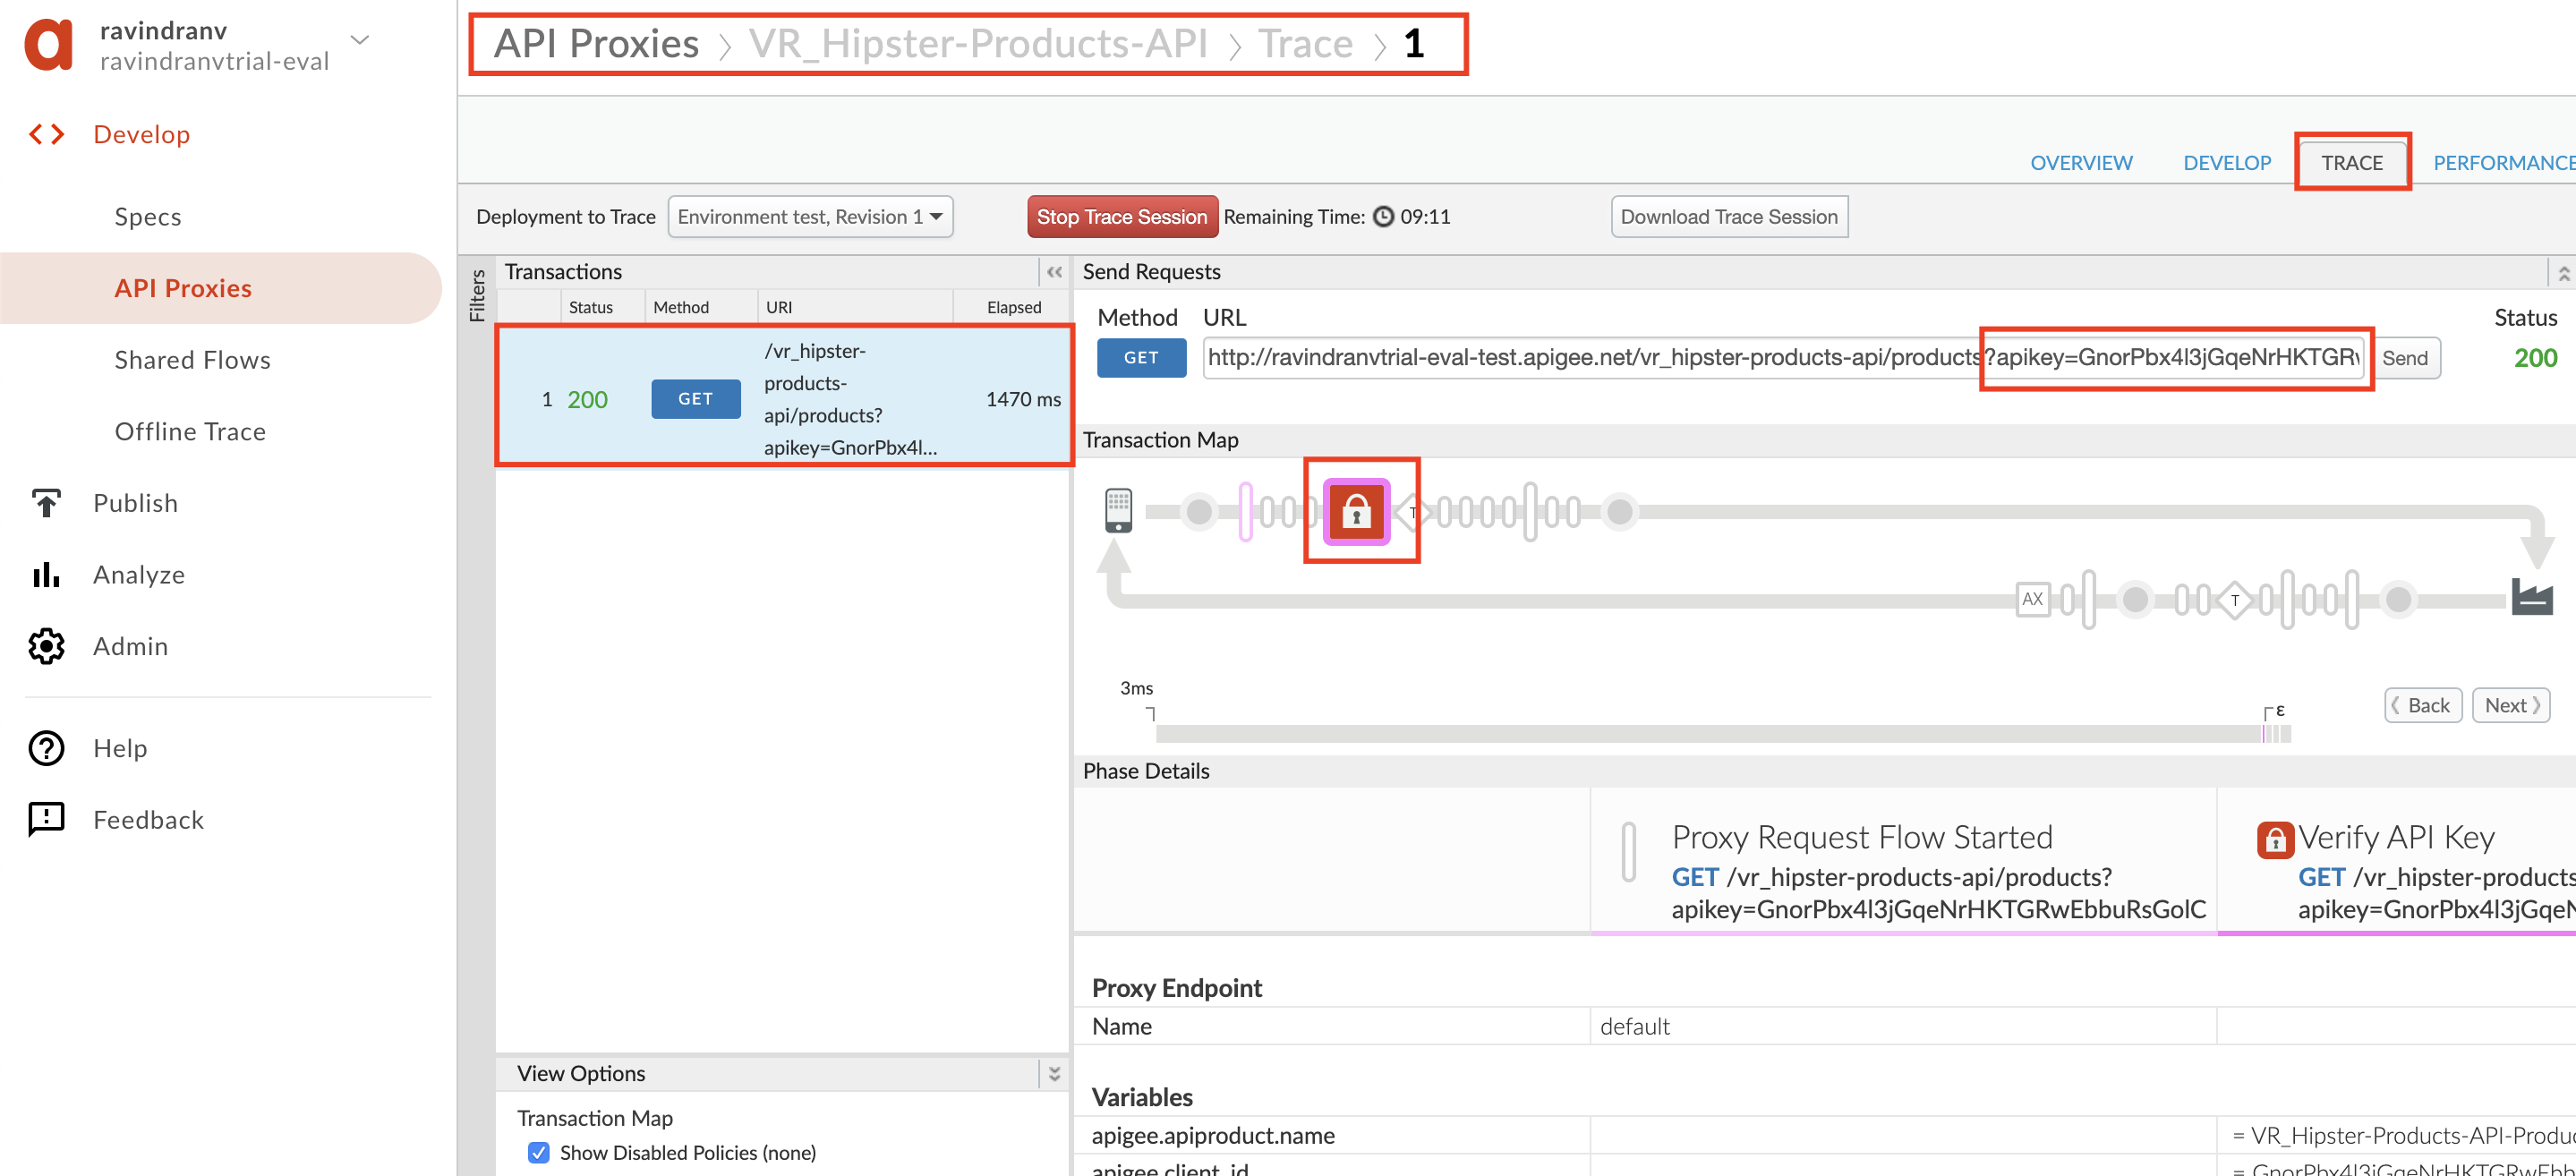2576x1176 pixels.
Task: Click the Status column header
Action: tap(590, 307)
